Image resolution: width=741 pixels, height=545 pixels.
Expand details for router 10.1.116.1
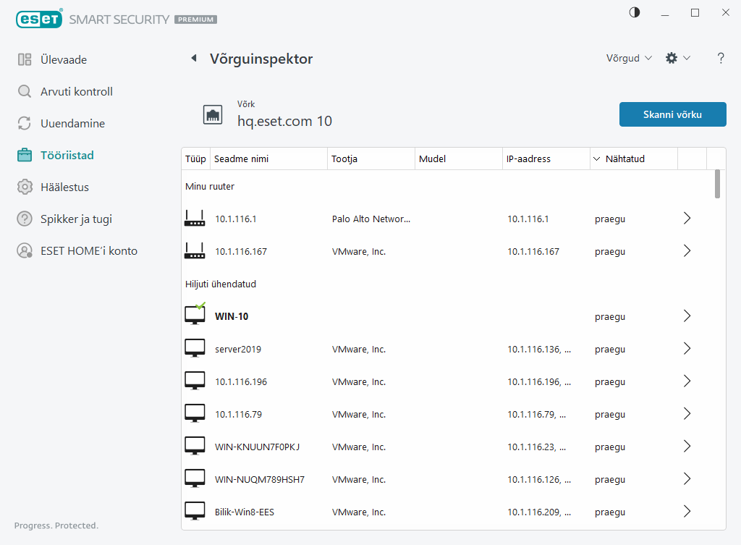point(686,218)
